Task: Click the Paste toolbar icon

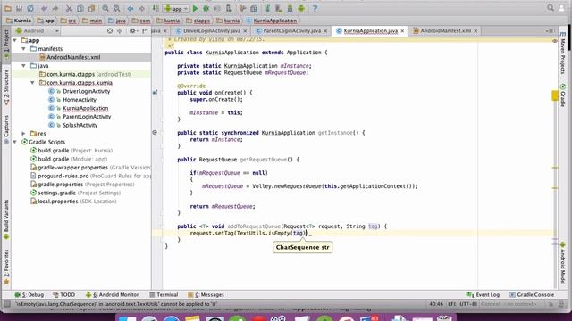Action: (91, 8)
